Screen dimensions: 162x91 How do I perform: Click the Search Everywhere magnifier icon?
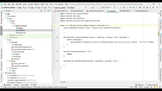coord(157,8)
